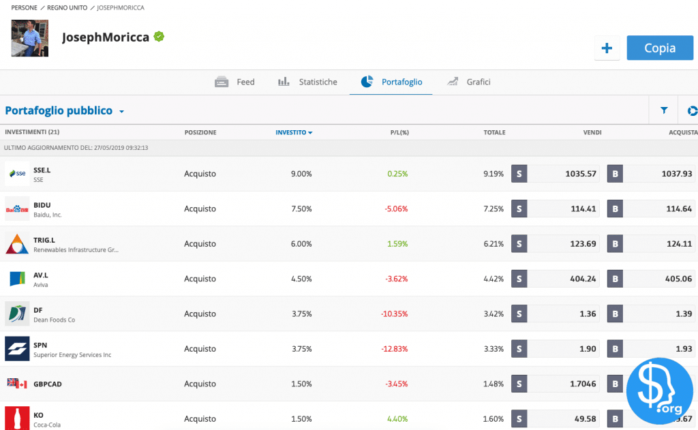Sort by the POSIZIONE column header

click(200, 132)
